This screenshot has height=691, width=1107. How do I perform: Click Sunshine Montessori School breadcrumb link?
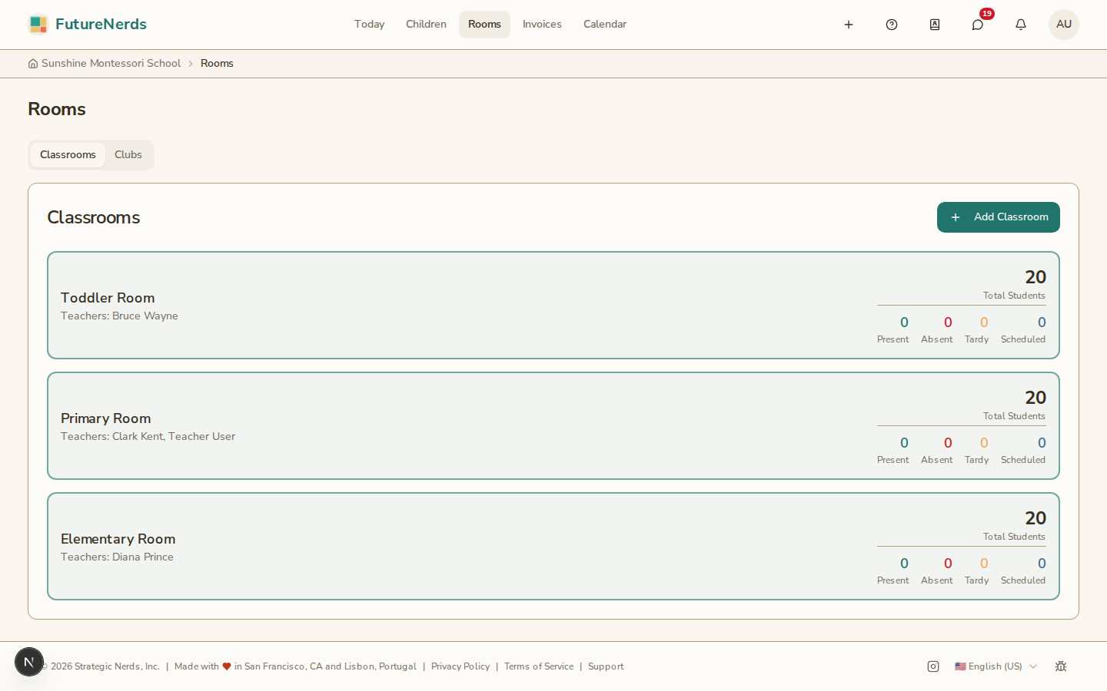[x=111, y=64]
